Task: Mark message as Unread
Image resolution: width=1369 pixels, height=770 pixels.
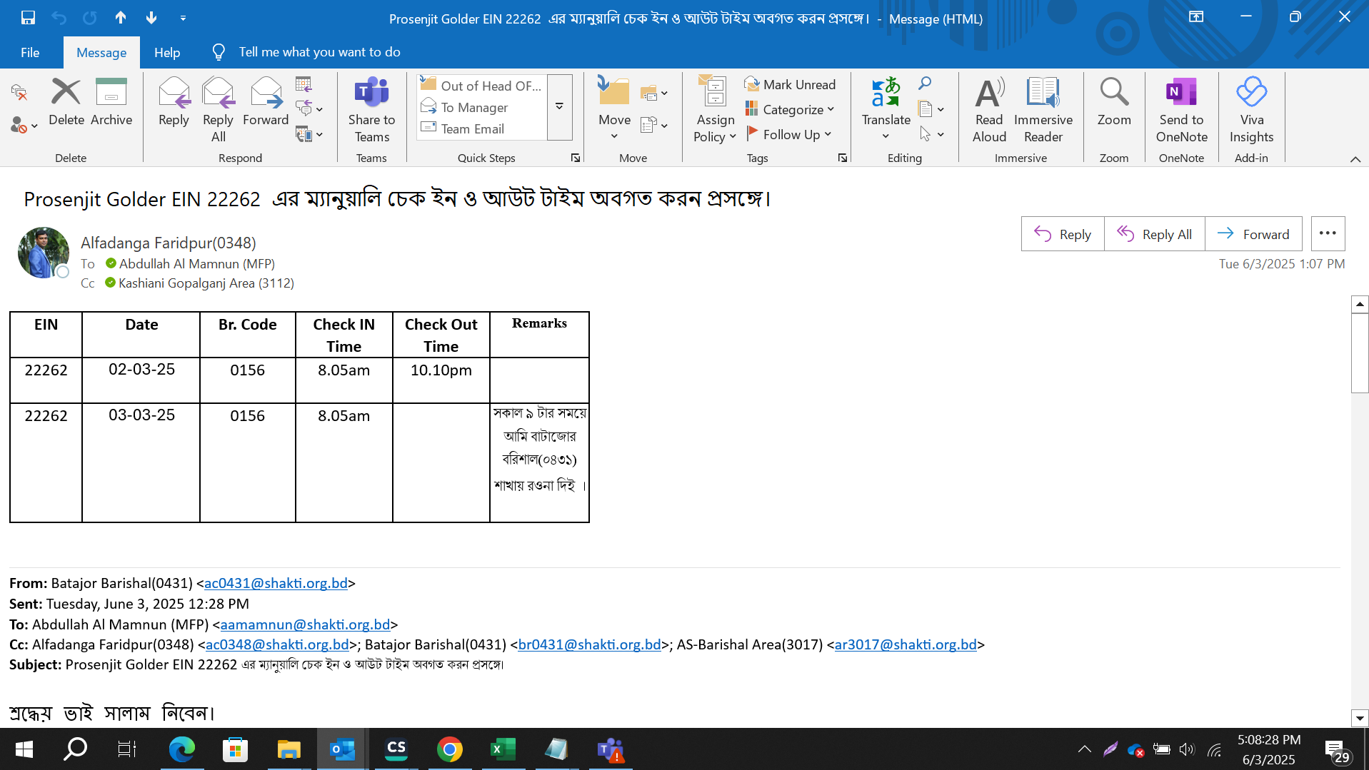Action: click(x=790, y=84)
